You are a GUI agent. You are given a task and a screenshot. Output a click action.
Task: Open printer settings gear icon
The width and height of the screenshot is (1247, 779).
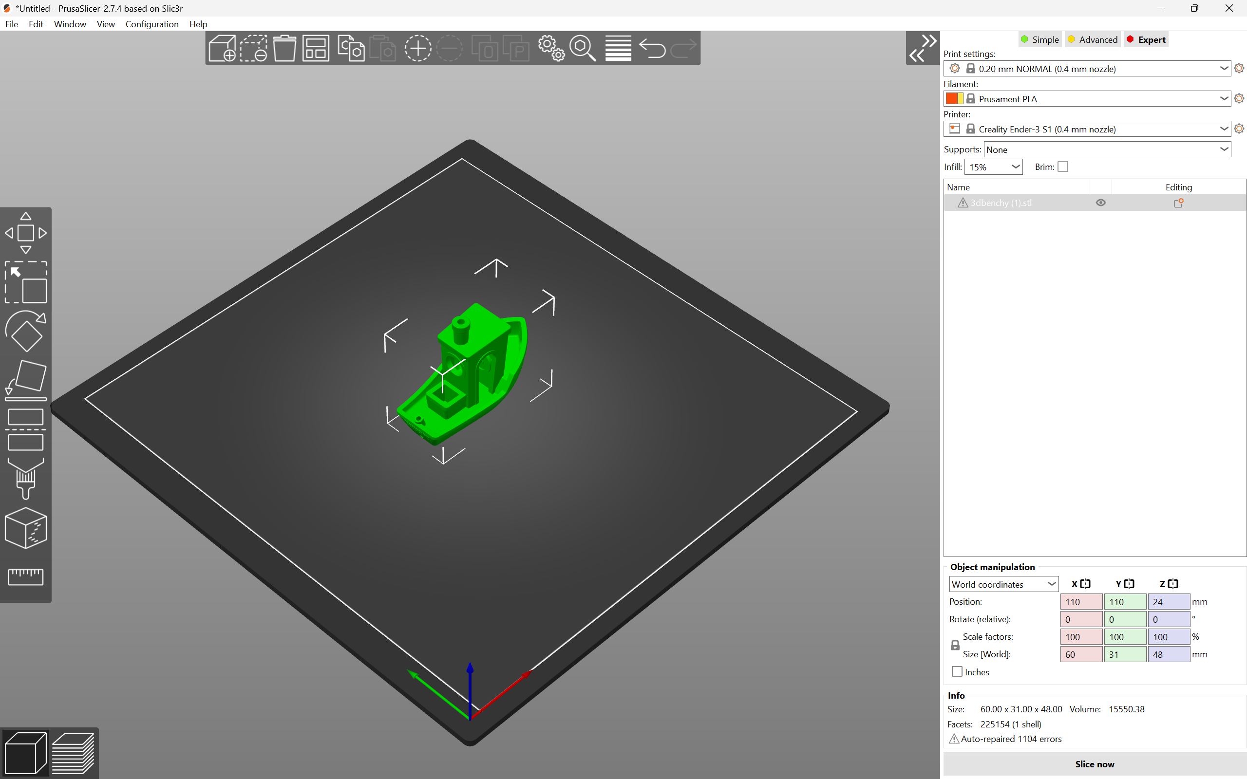[1239, 128]
